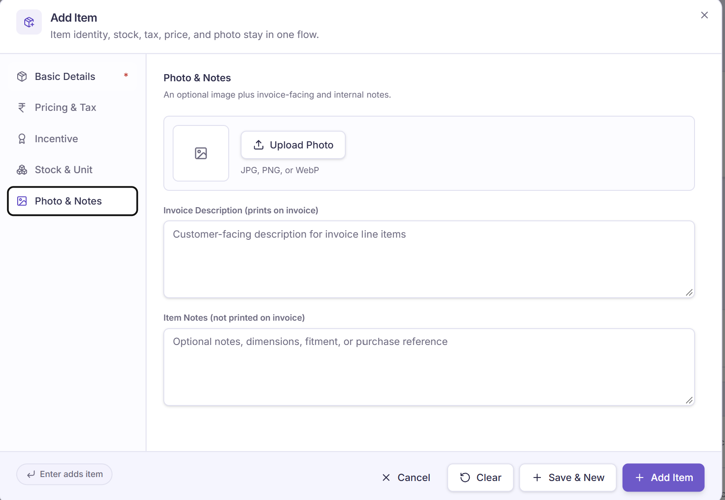Click the Item Notes resize handle

click(x=689, y=400)
